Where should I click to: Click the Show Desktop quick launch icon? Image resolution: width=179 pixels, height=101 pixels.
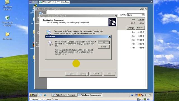(x=41, y=95)
